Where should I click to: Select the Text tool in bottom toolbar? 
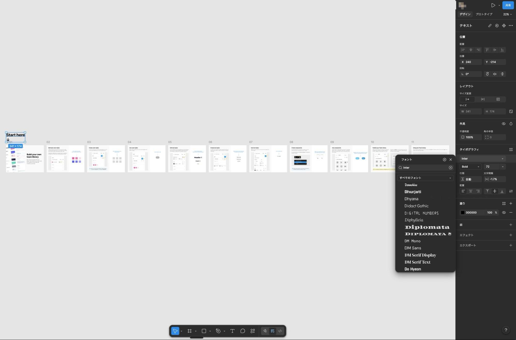pos(232,331)
